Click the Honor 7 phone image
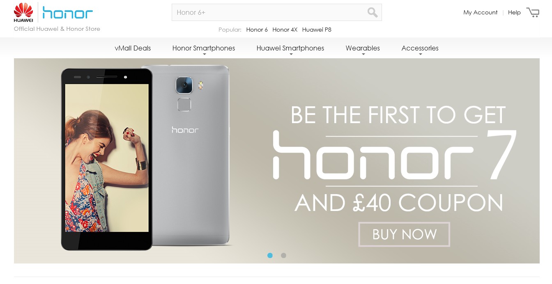 coord(146,157)
